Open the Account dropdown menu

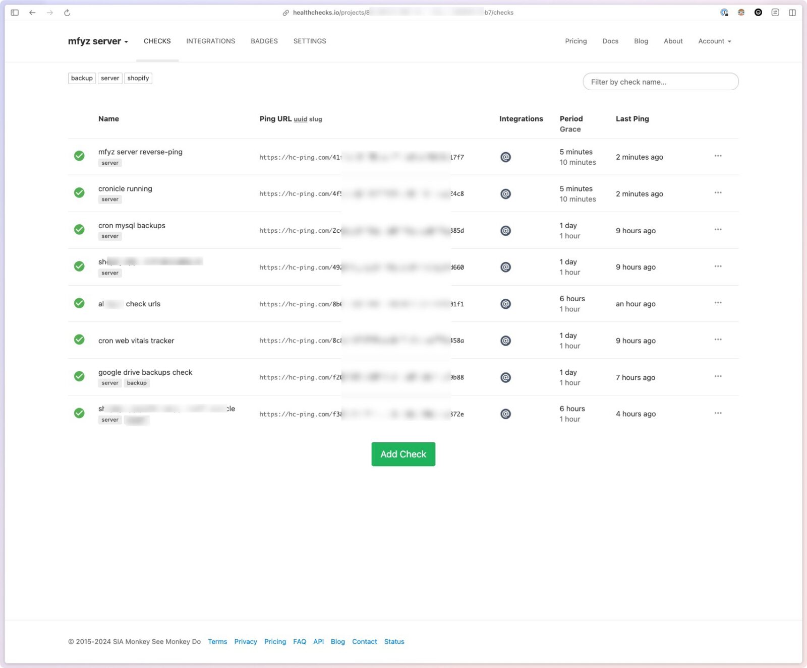[x=714, y=41]
